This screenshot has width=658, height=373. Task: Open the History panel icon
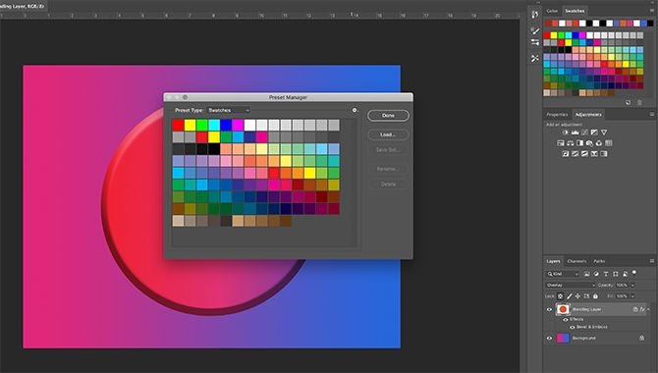534,15
